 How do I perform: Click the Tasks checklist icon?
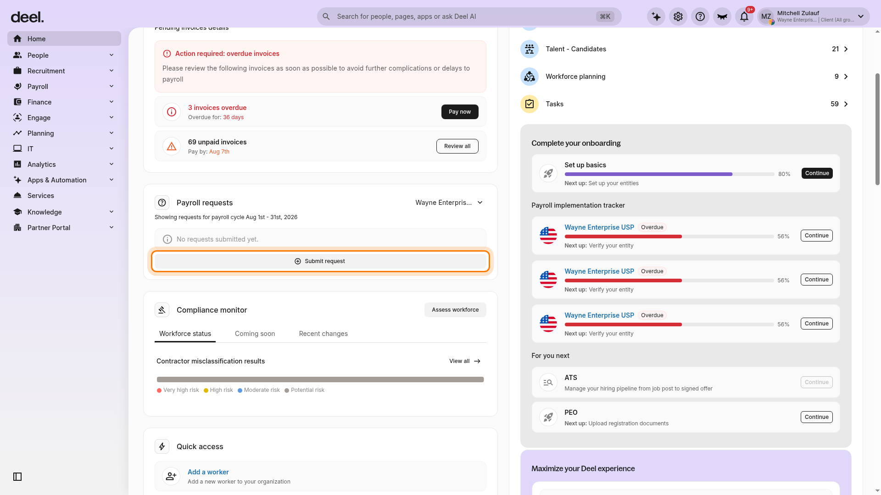pos(530,104)
